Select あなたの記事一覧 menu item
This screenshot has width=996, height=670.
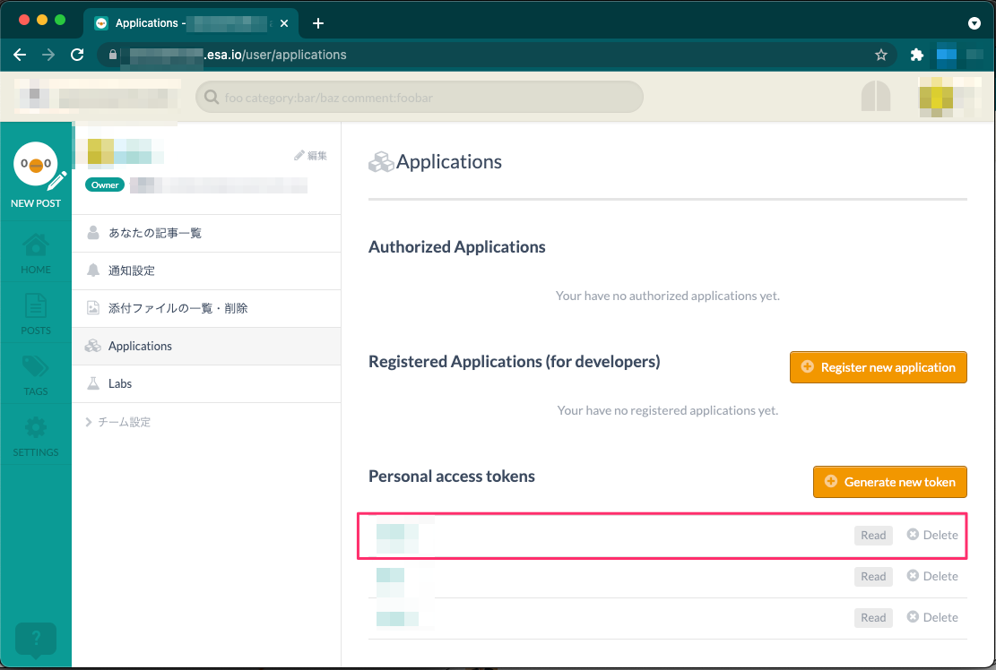154,233
